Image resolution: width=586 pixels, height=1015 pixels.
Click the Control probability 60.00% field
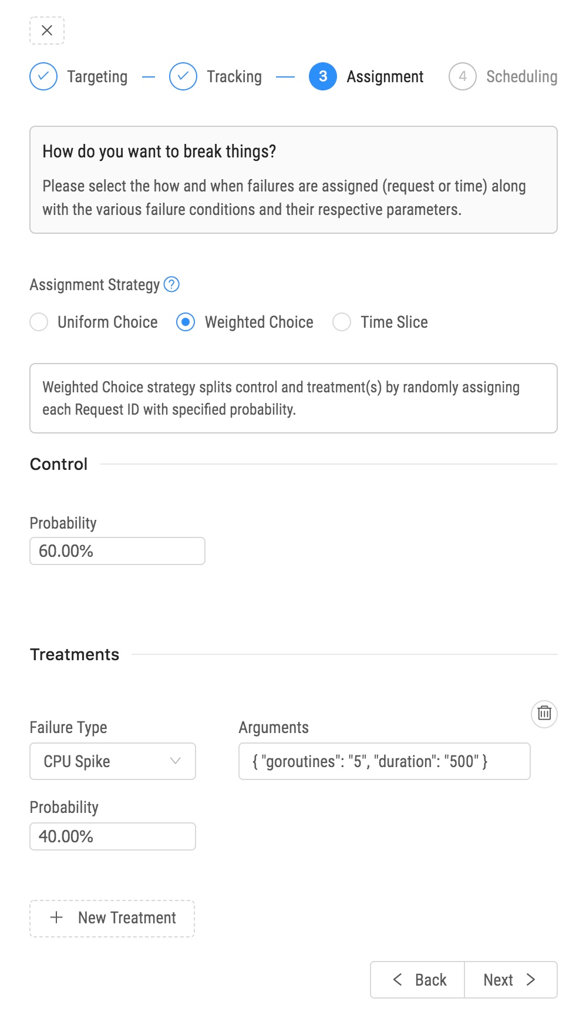[x=117, y=551]
